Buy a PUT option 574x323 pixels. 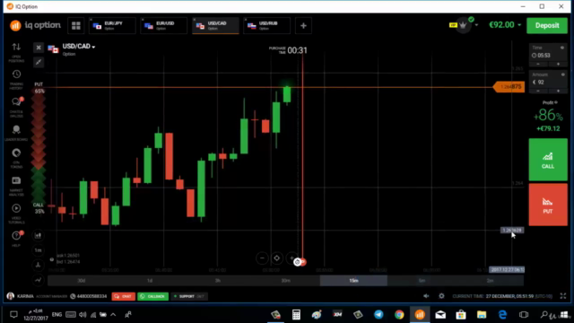coord(548,205)
